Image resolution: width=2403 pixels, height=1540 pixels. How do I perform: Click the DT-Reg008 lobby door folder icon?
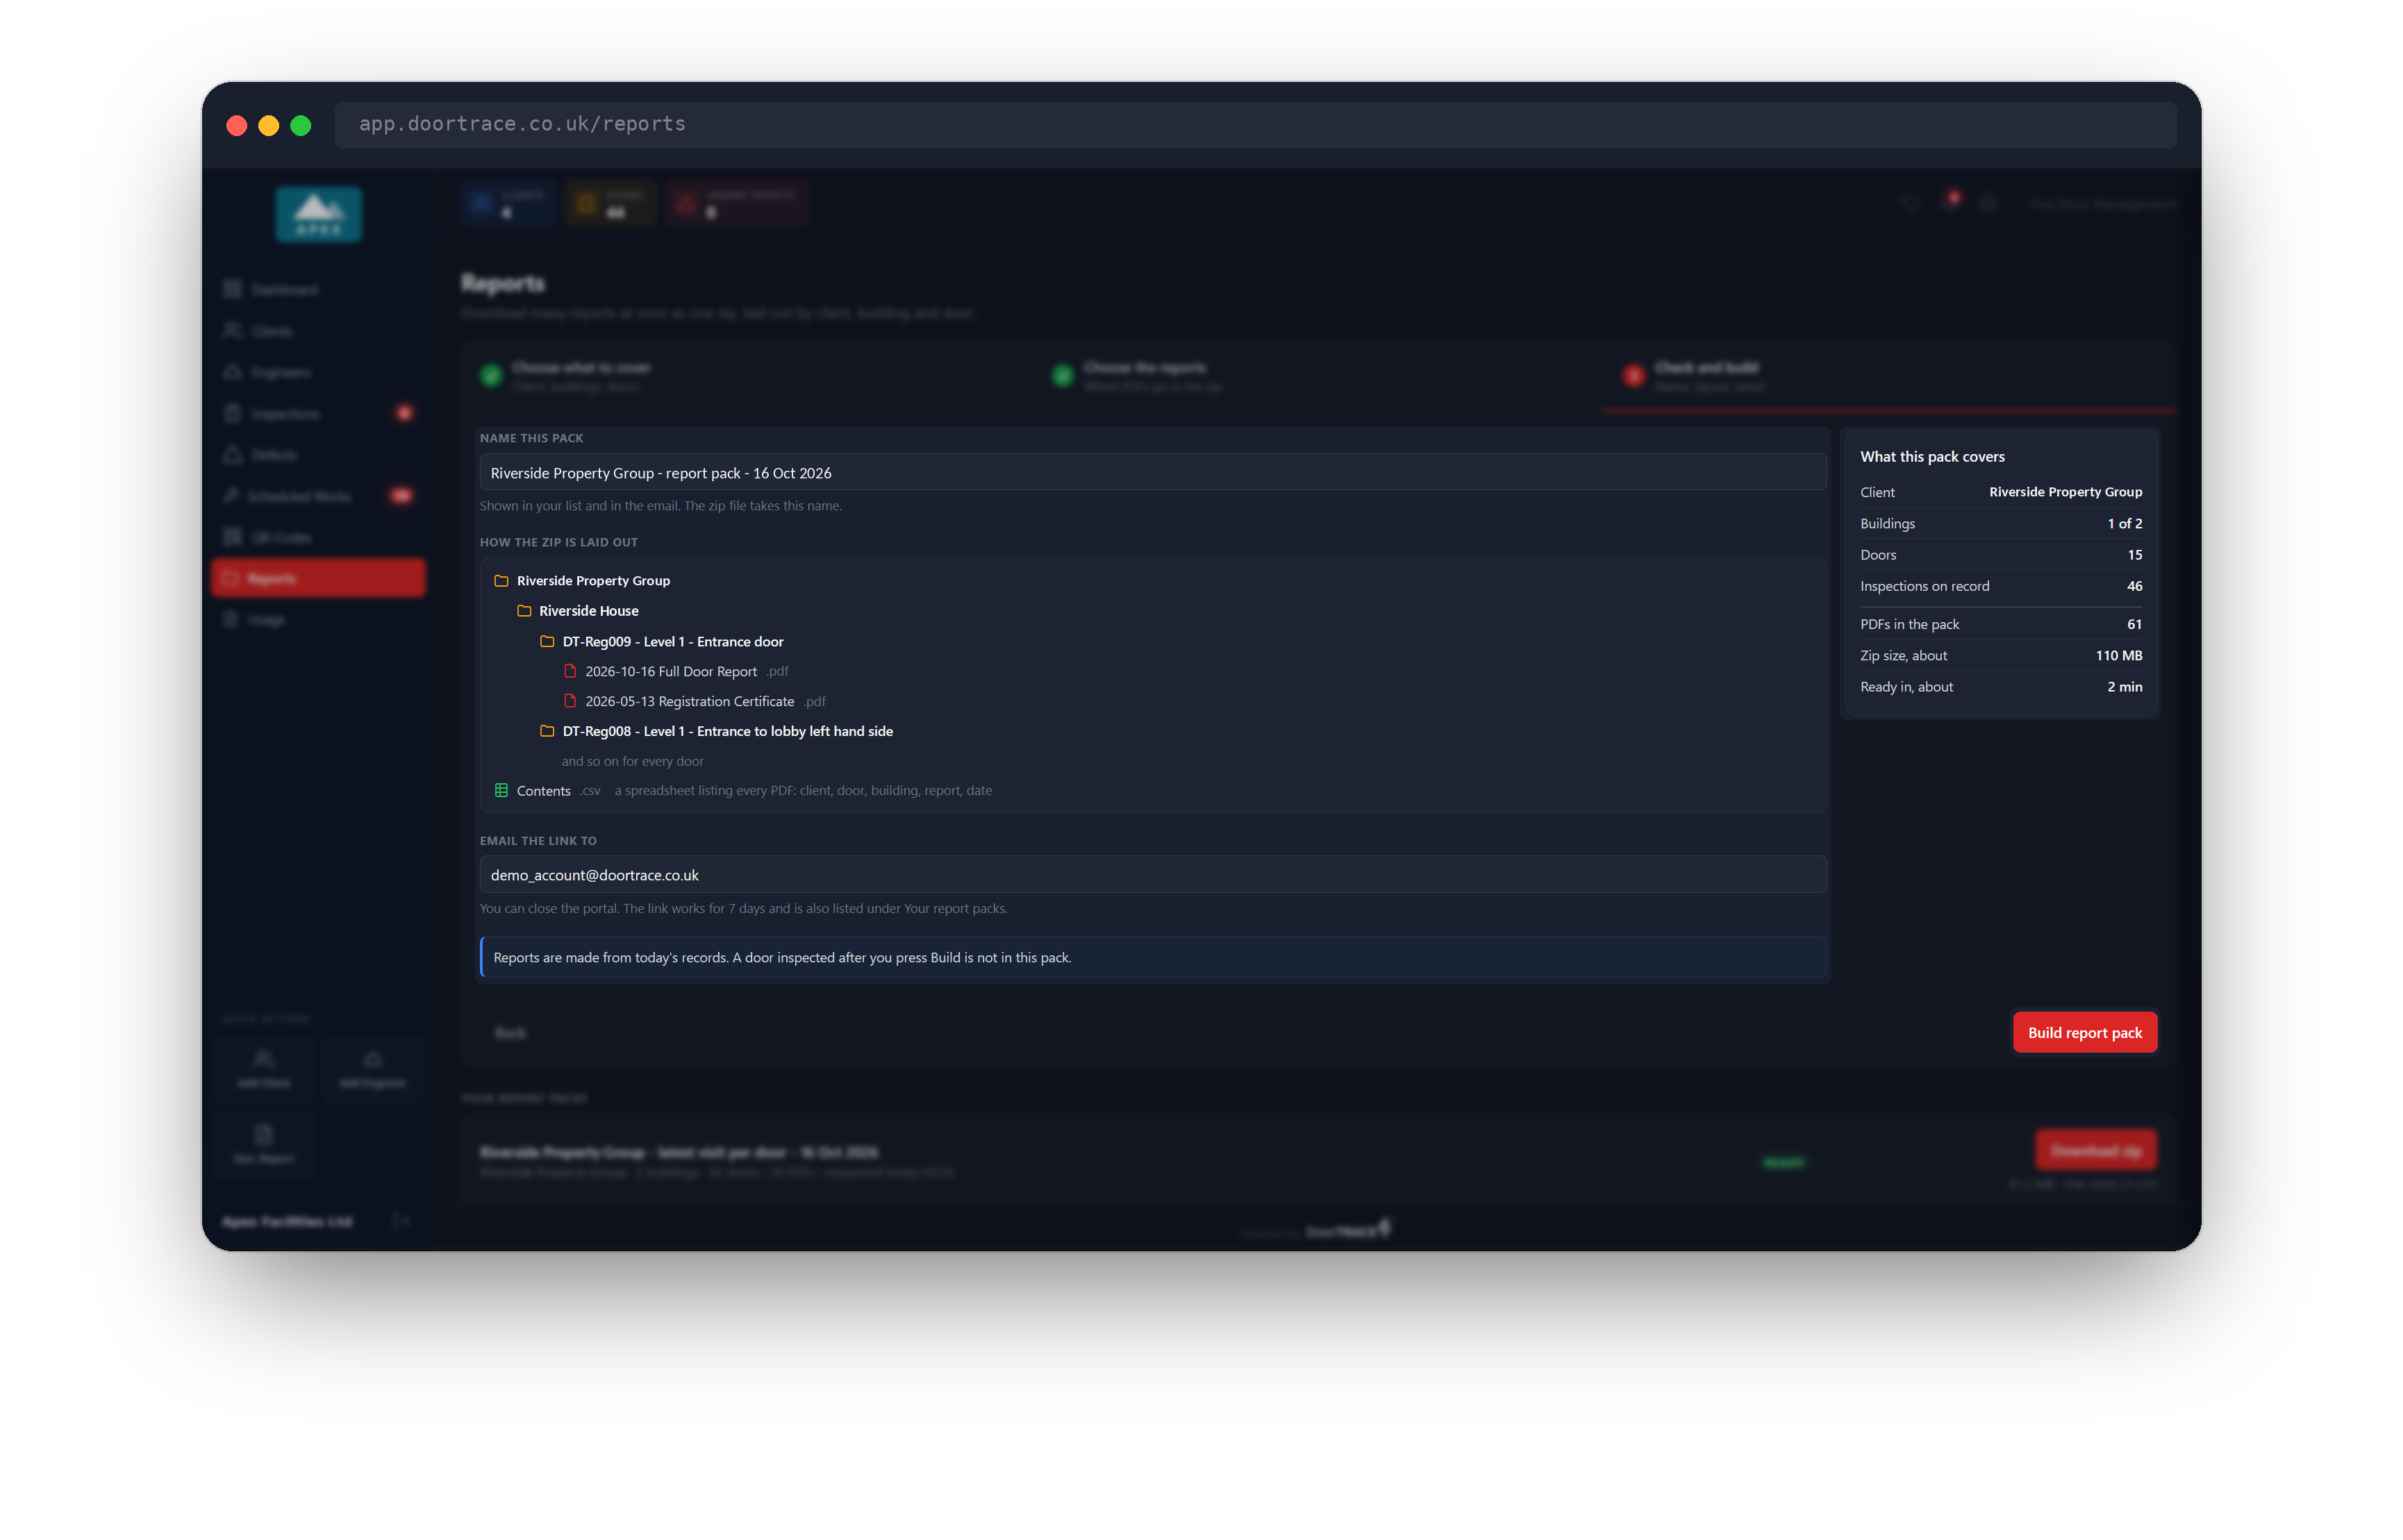coord(547,731)
